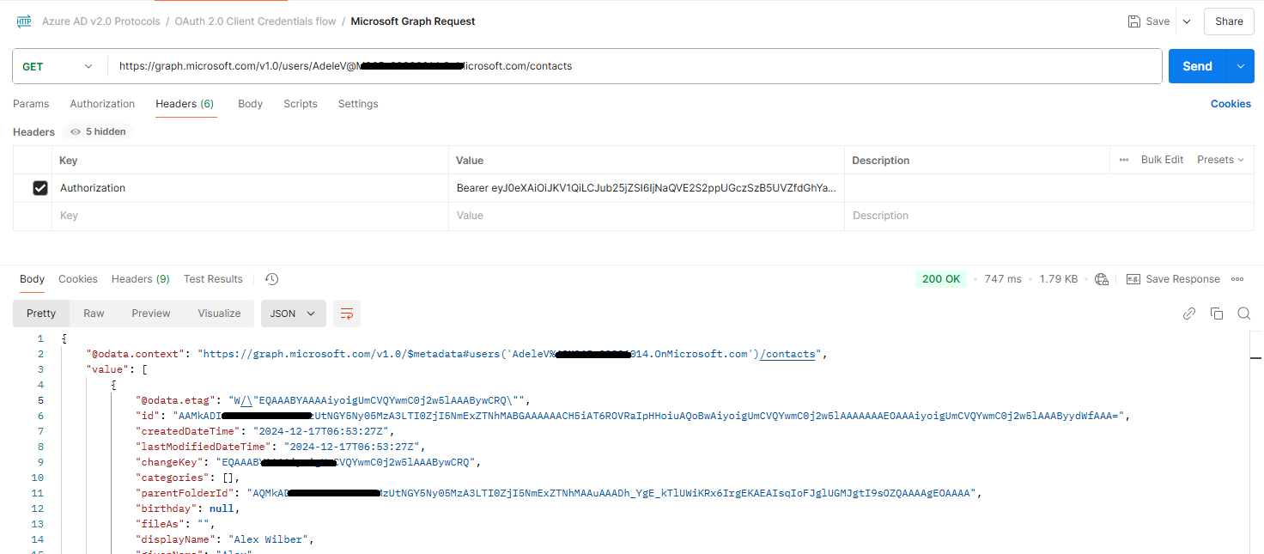Click Save Response
The height and width of the screenshot is (554, 1264).
pos(1173,279)
